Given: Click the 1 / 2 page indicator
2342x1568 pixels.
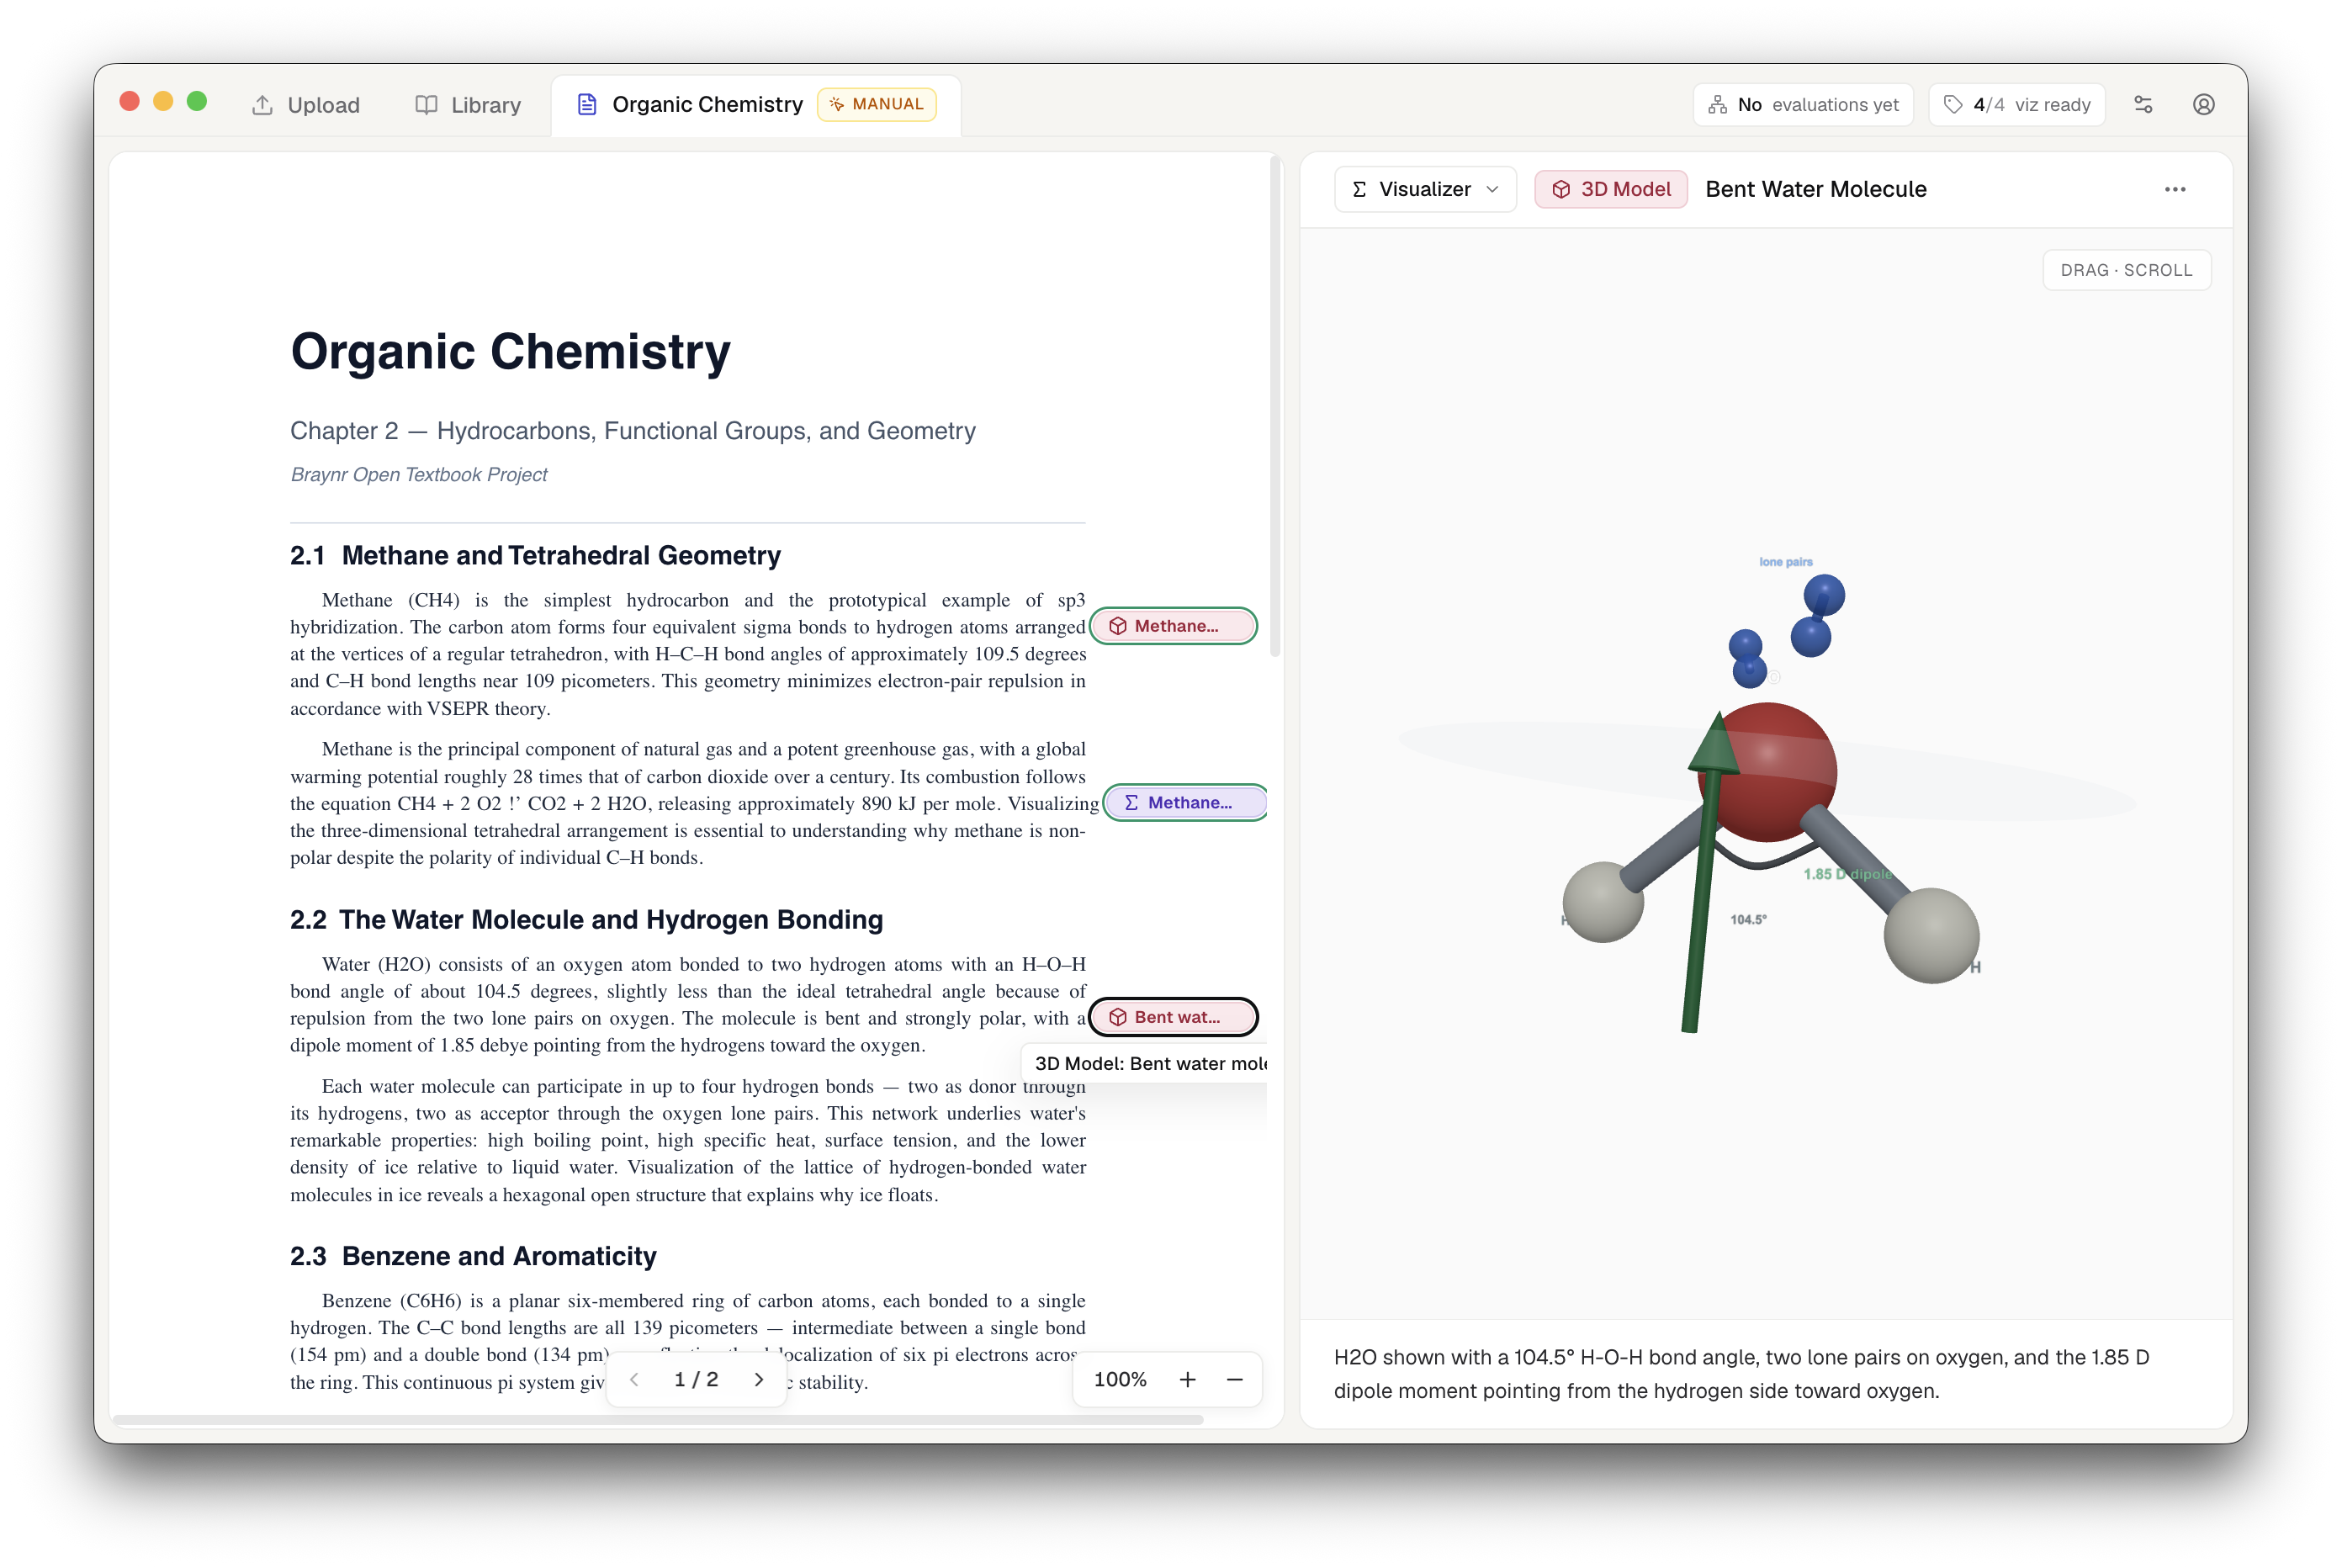Looking at the screenshot, I should point(696,1379).
